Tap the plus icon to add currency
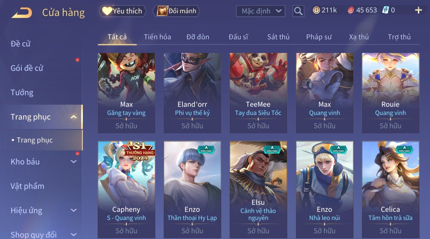 click(418, 11)
